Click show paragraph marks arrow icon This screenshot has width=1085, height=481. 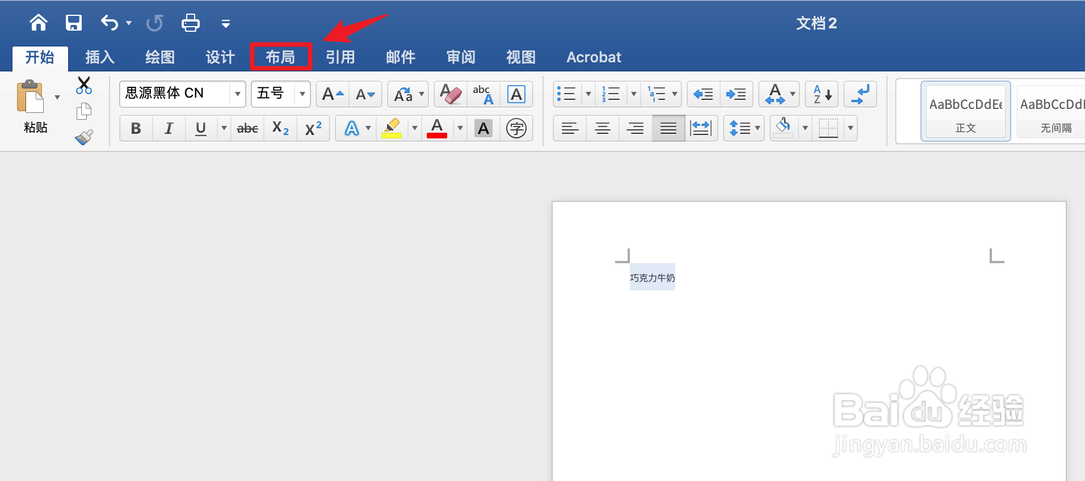pos(860,94)
